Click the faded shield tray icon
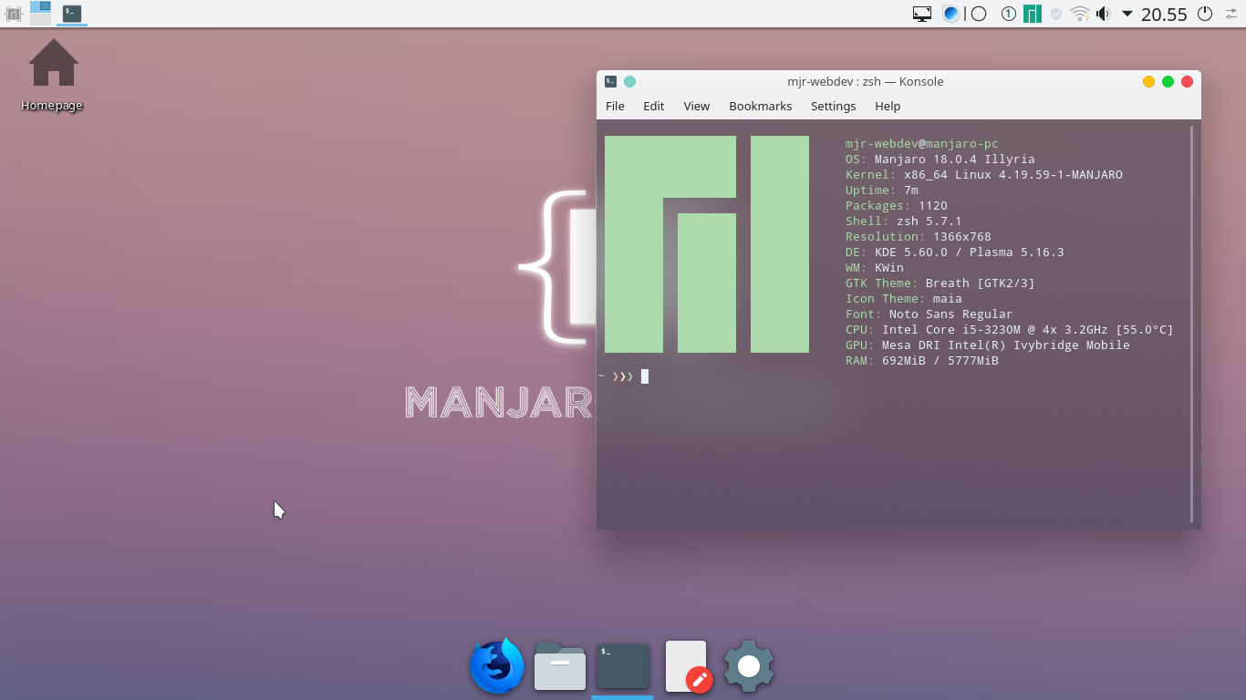The width and height of the screenshot is (1246, 700). (1056, 14)
